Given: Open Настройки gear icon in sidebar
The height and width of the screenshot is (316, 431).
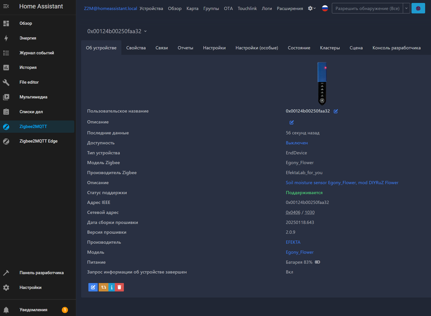Looking at the screenshot, I should (x=6, y=288).
